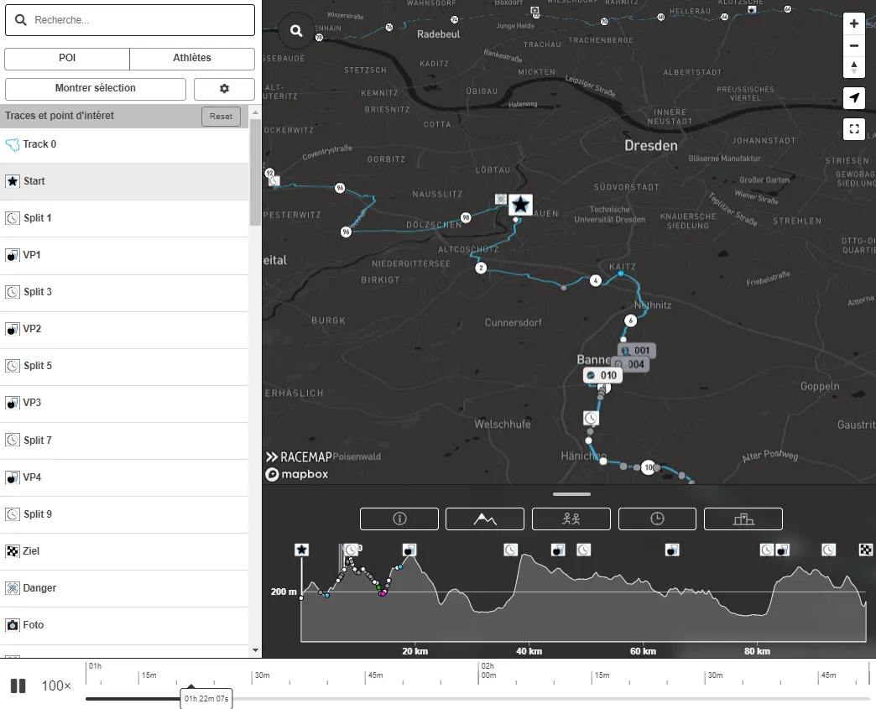The width and height of the screenshot is (876, 709).
Task: Select VP4 in the list
Action: (x=124, y=477)
